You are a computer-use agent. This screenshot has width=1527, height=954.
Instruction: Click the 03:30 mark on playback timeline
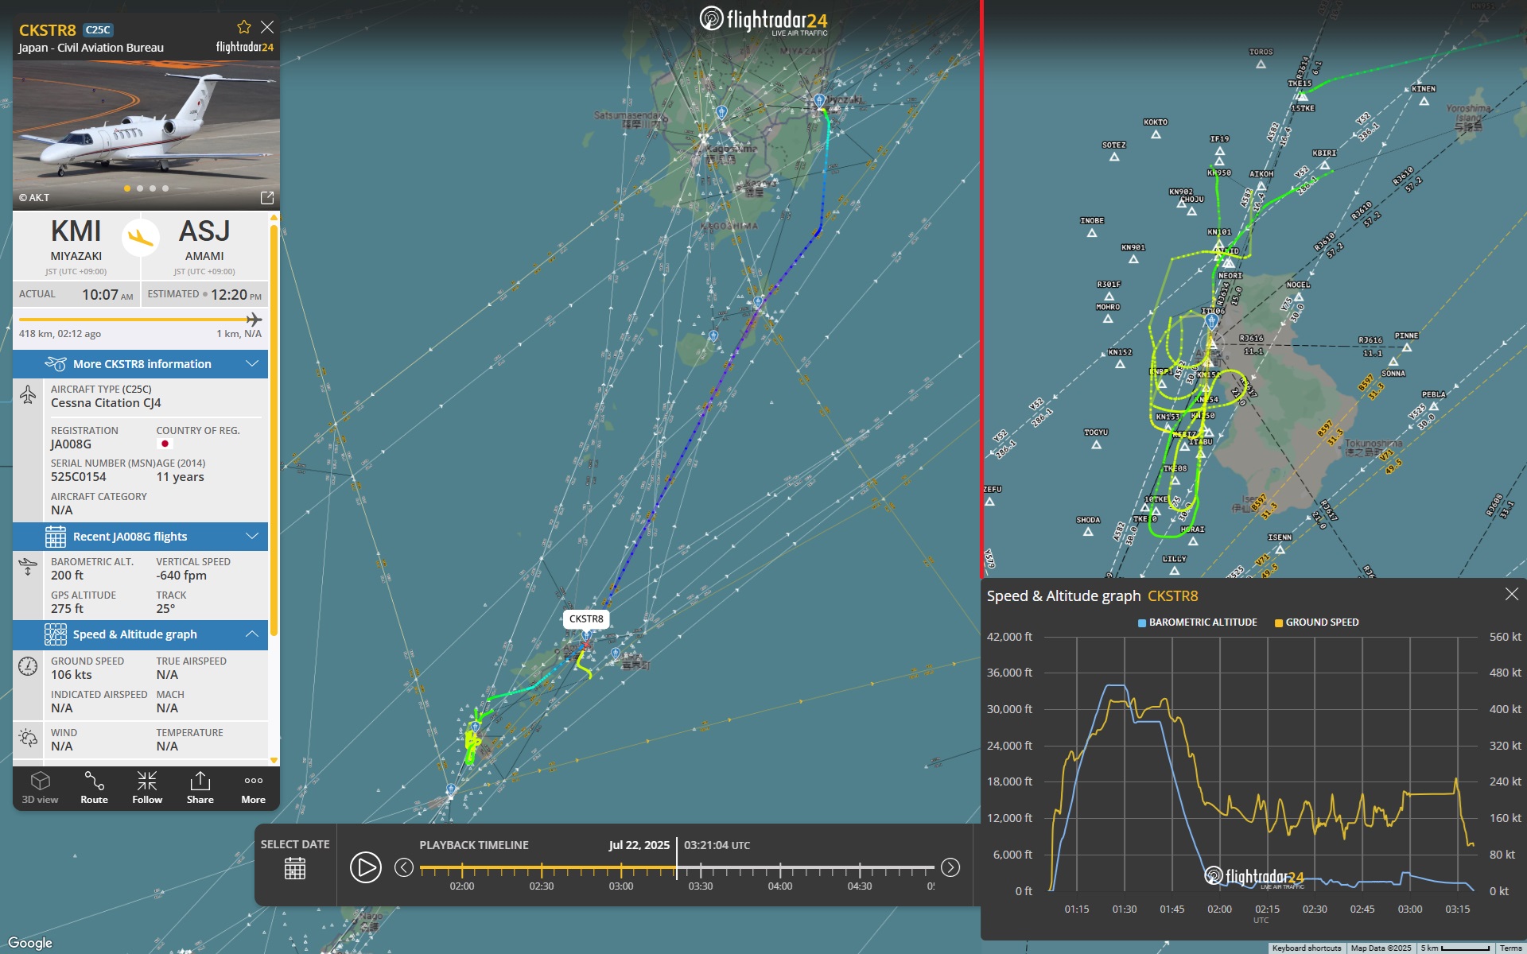click(701, 869)
